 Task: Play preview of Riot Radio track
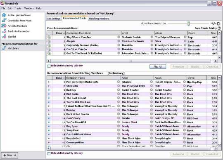coord(49,94)
